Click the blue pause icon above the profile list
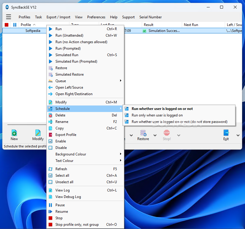 click(x=15, y=25)
